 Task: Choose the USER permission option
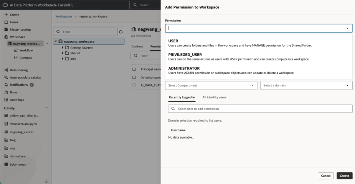pos(259,43)
